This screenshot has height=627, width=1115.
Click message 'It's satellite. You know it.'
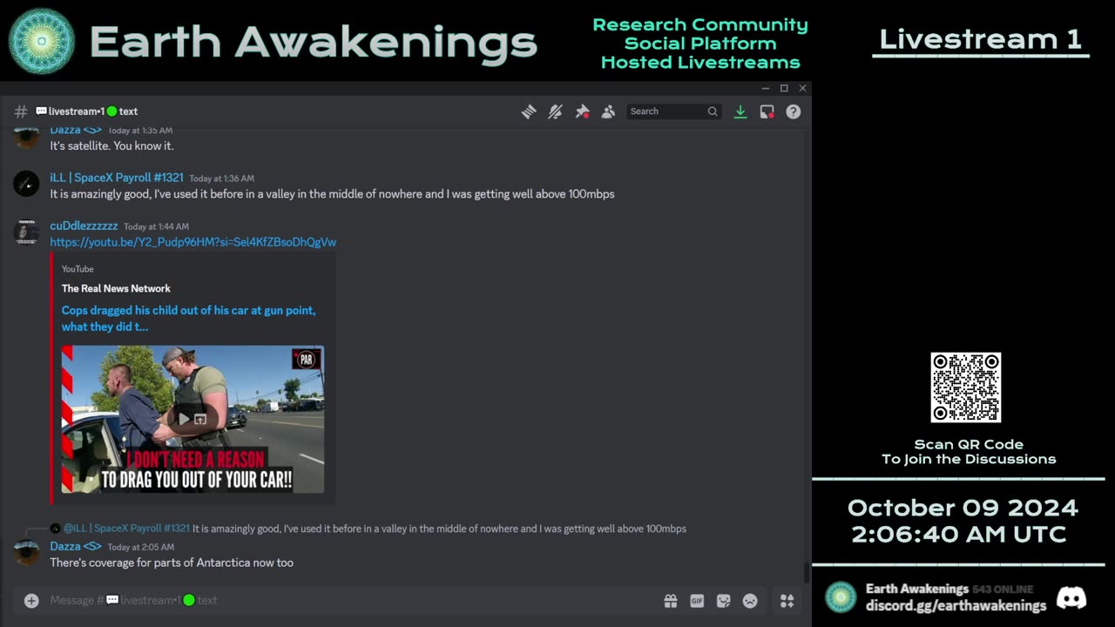111,145
